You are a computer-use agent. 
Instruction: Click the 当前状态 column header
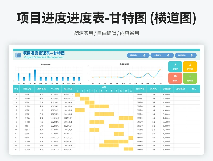(x=140, y=89)
